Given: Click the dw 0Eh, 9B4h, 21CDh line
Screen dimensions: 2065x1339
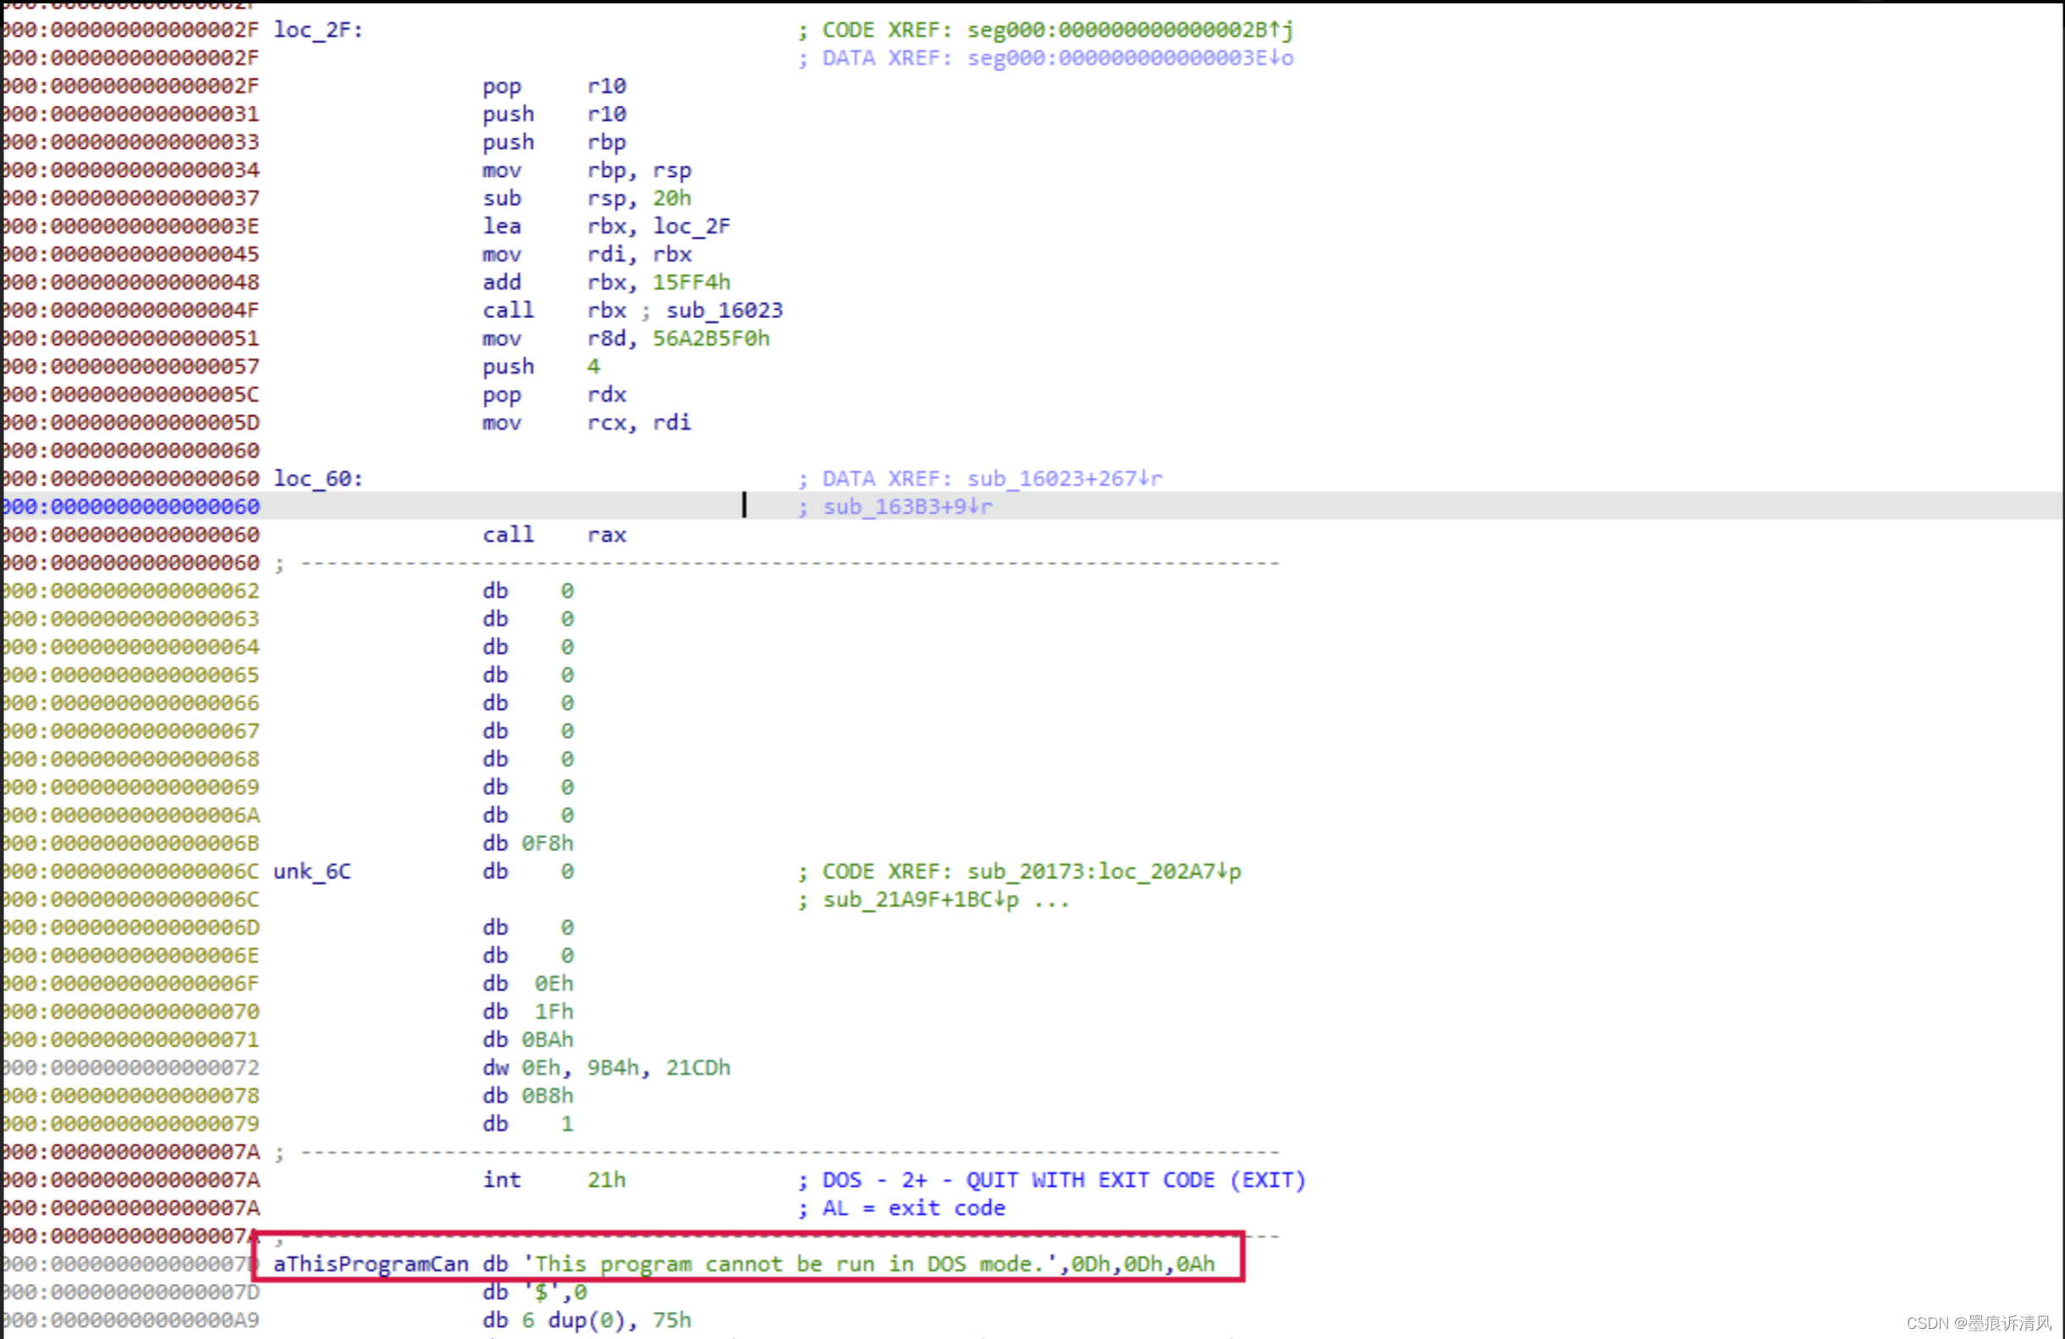Looking at the screenshot, I should tap(607, 1068).
